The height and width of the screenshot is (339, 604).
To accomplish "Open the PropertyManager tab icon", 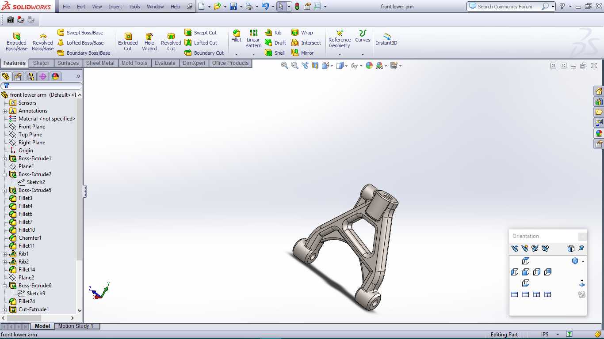I will point(18,76).
